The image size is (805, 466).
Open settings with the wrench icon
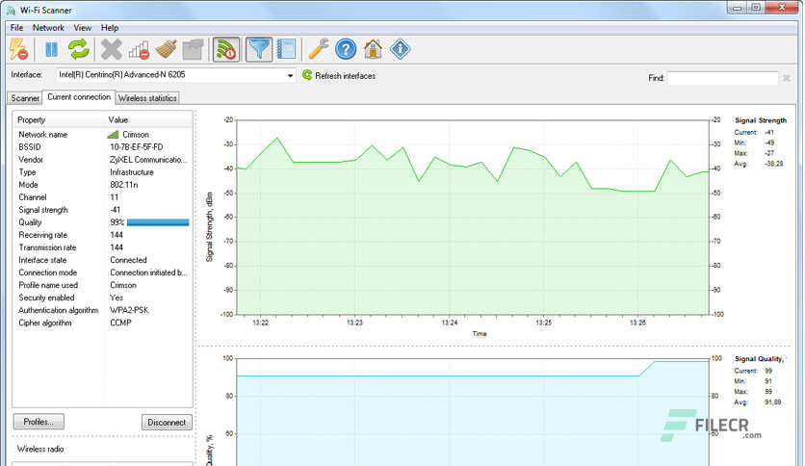(x=319, y=50)
